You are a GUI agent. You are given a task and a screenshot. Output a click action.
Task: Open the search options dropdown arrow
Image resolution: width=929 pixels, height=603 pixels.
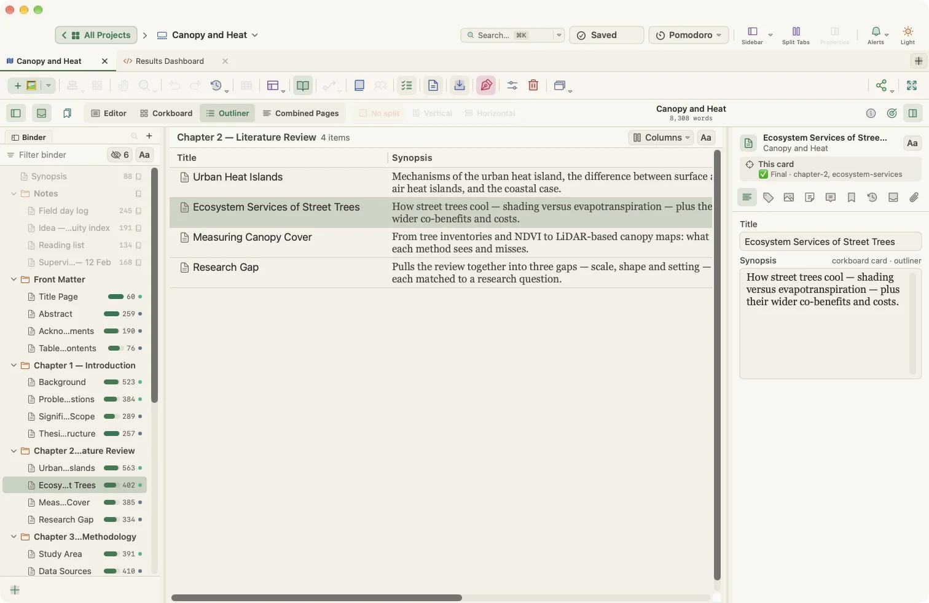[559, 35]
